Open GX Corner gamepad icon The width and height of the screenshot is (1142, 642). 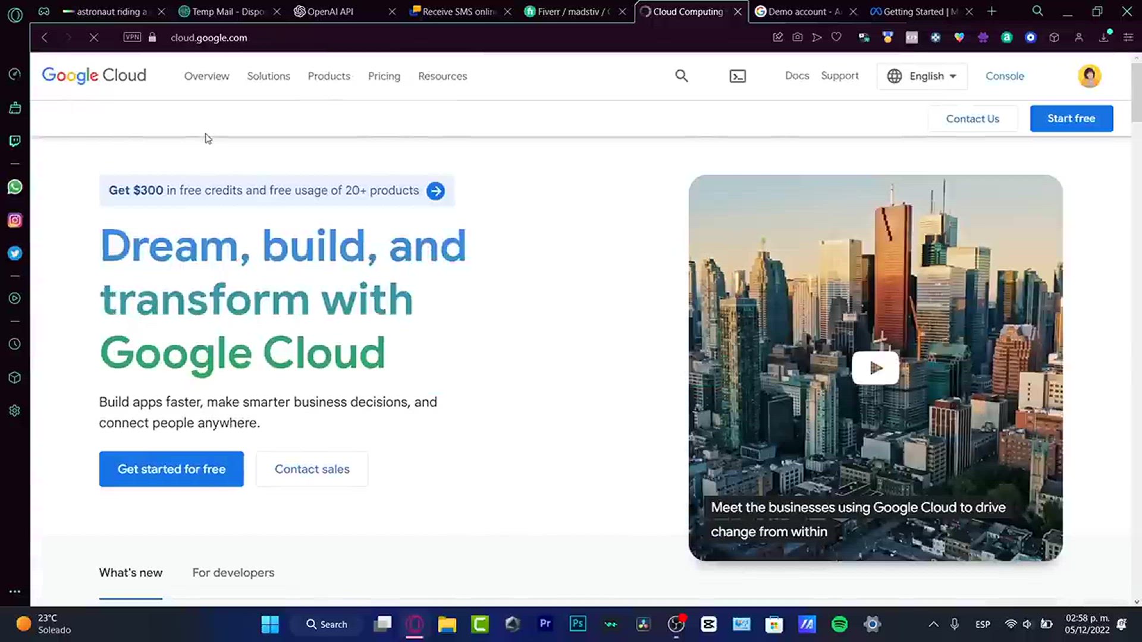point(44,11)
